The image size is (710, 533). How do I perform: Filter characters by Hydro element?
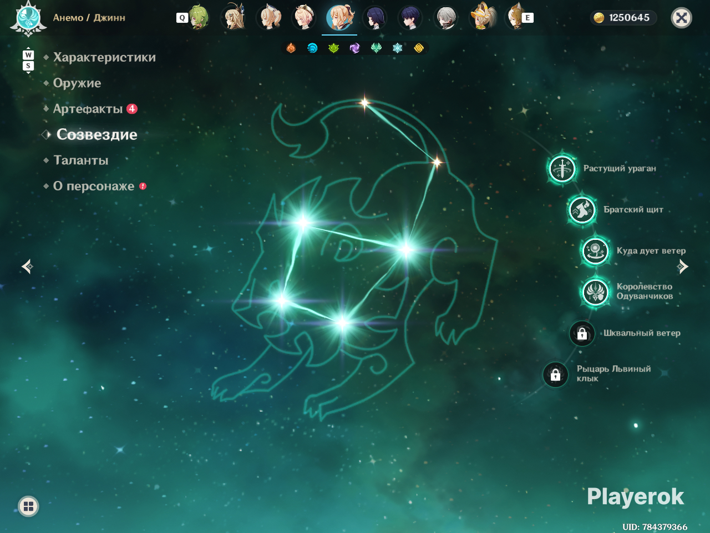[312, 48]
